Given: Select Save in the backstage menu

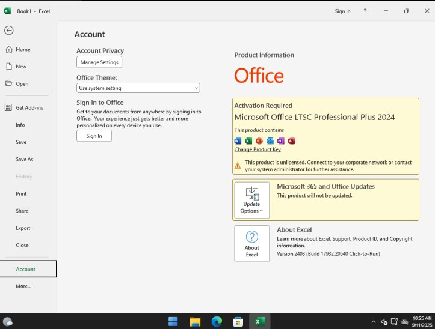Looking at the screenshot, I should point(21,142).
